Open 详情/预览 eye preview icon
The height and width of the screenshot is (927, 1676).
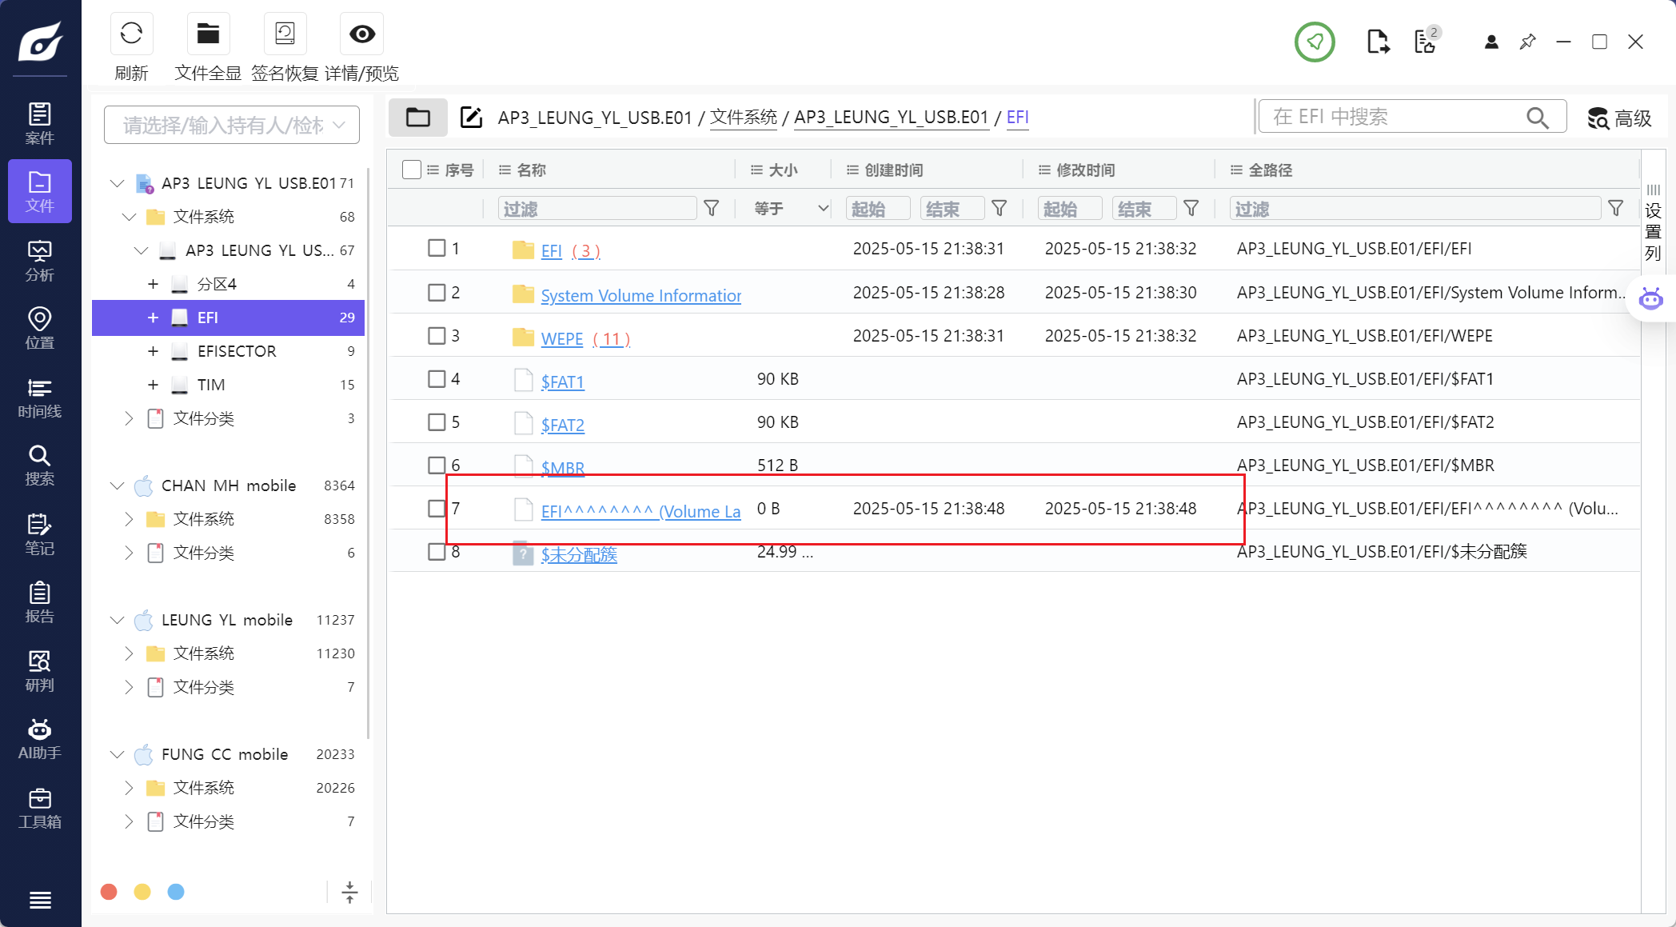(x=361, y=34)
